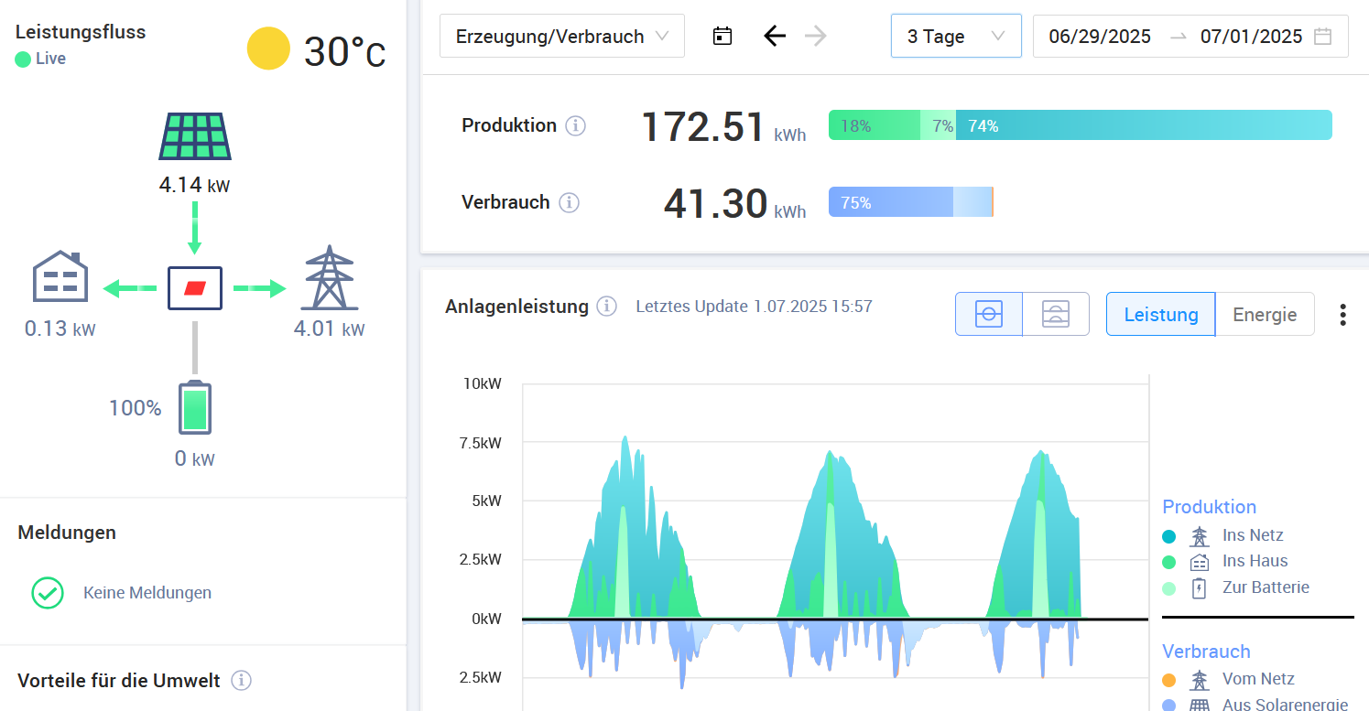This screenshot has width=1369, height=711.
Task: Open calendar icon next to Erzeugung/Verbrauch
Action: coord(723,37)
